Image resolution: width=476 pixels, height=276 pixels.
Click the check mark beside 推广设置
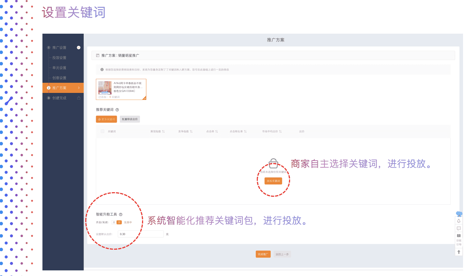pos(79,47)
